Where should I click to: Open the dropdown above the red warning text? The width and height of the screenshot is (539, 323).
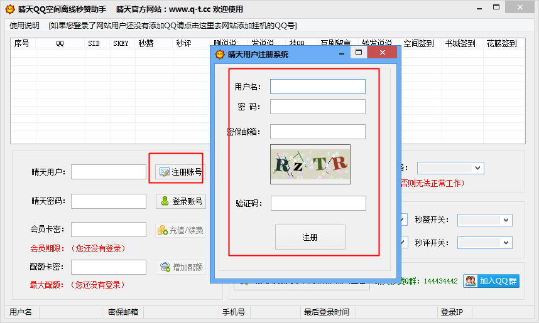[450, 168]
